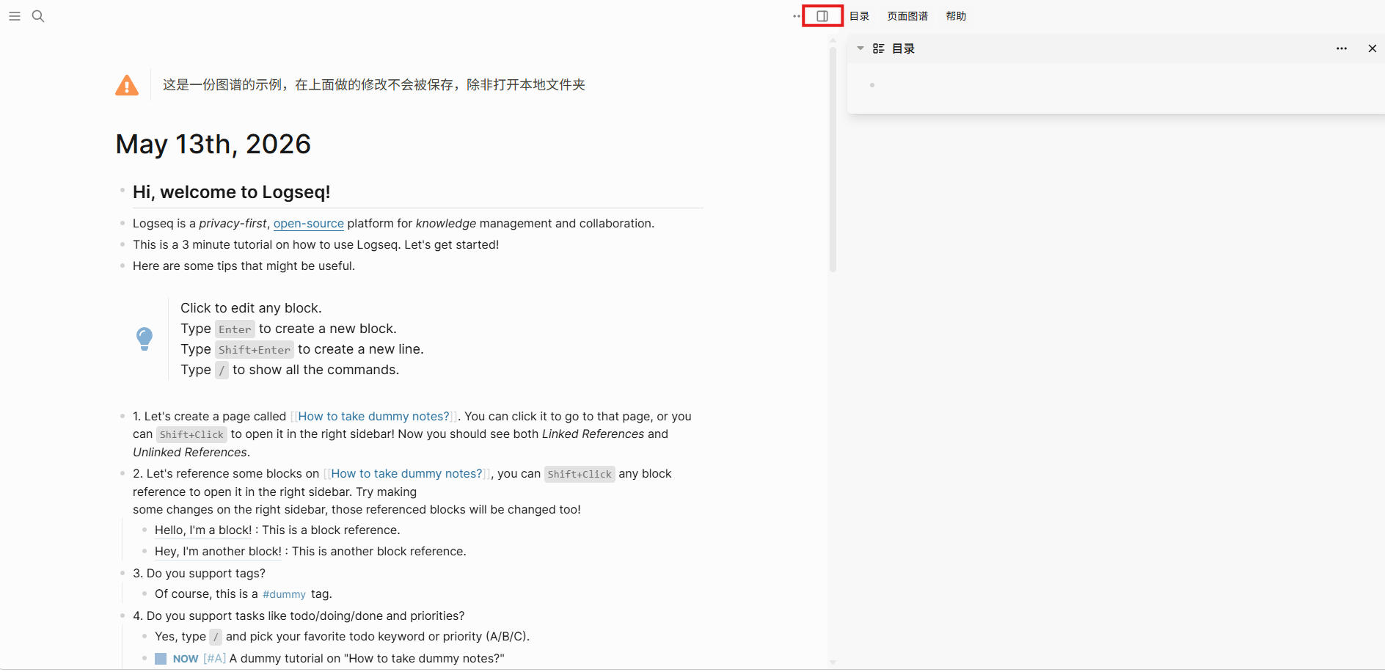Click the [#A] priority label
This screenshot has width=1385, height=672.
[214, 659]
